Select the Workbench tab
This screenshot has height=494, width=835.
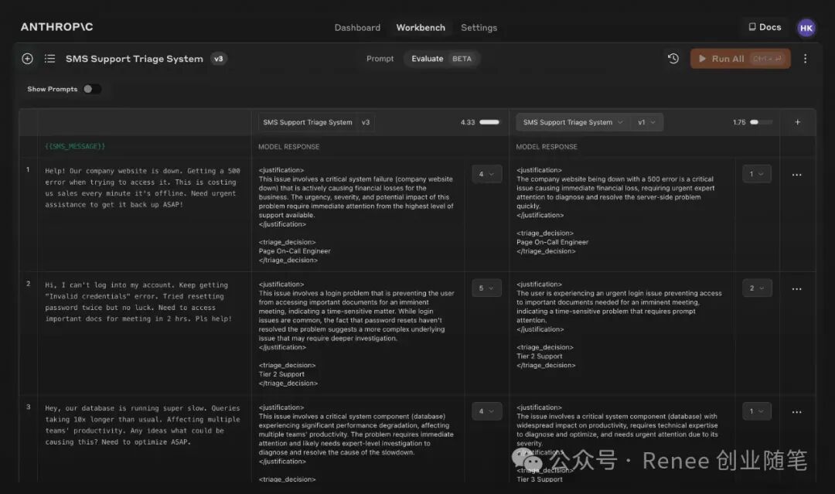pyautogui.click(x=421, y=28)
